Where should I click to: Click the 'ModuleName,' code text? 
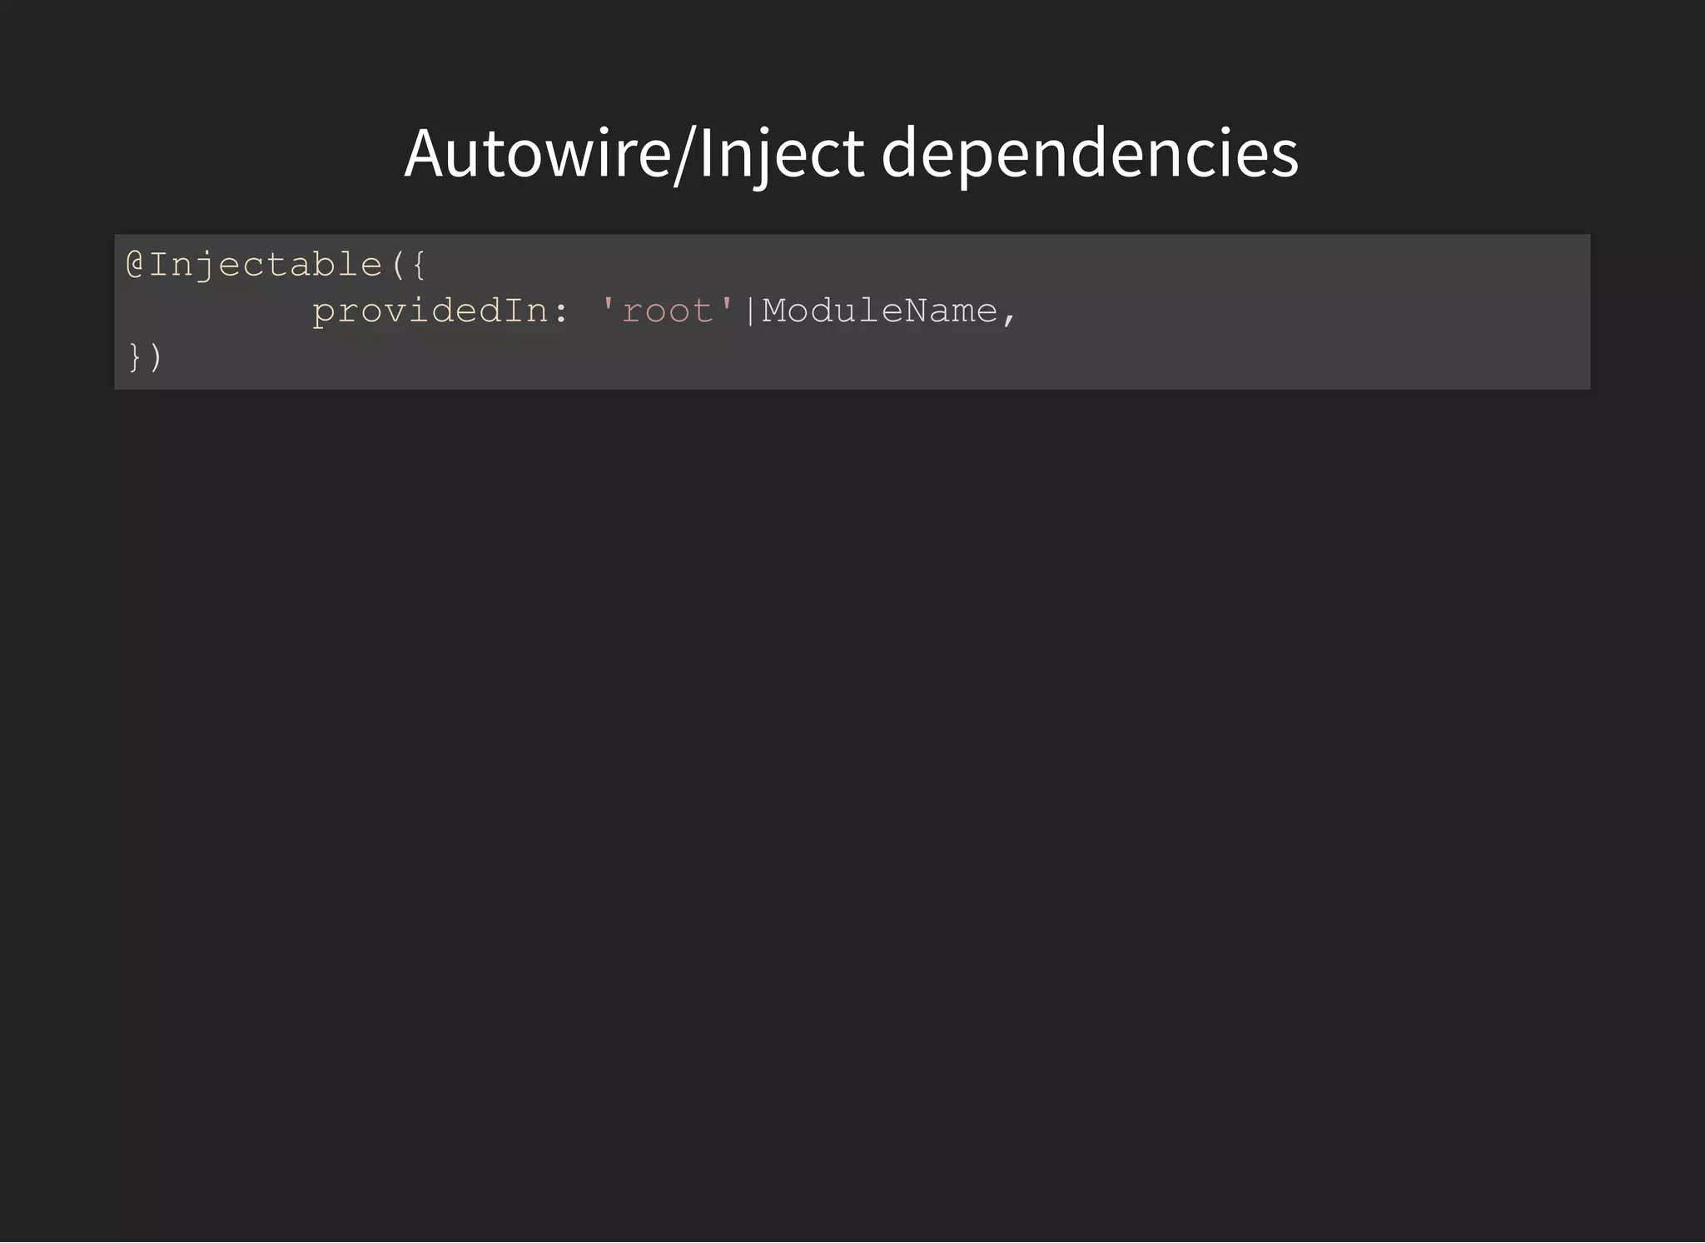click(889, 311)
